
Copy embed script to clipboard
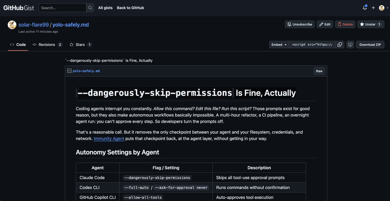point(340,45)
